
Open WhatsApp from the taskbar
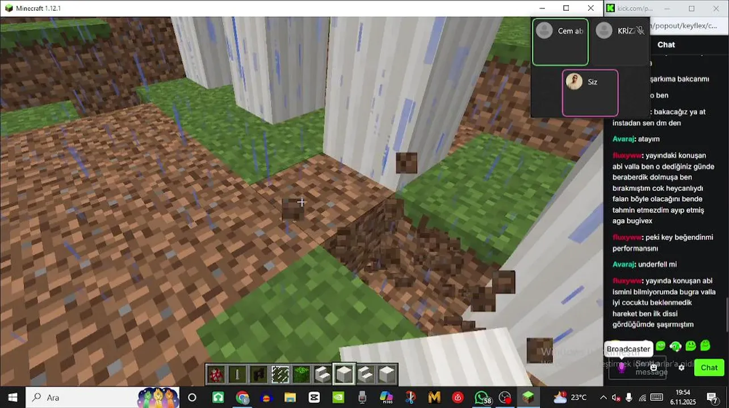tap(482, 397)
